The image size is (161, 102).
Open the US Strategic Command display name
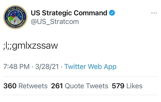tap(69, 13)
